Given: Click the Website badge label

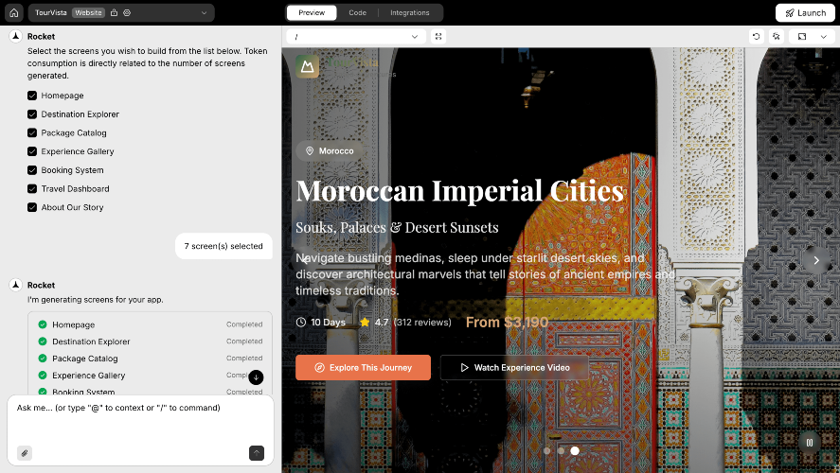Looking at the screenshot, I should click(88, 13).
